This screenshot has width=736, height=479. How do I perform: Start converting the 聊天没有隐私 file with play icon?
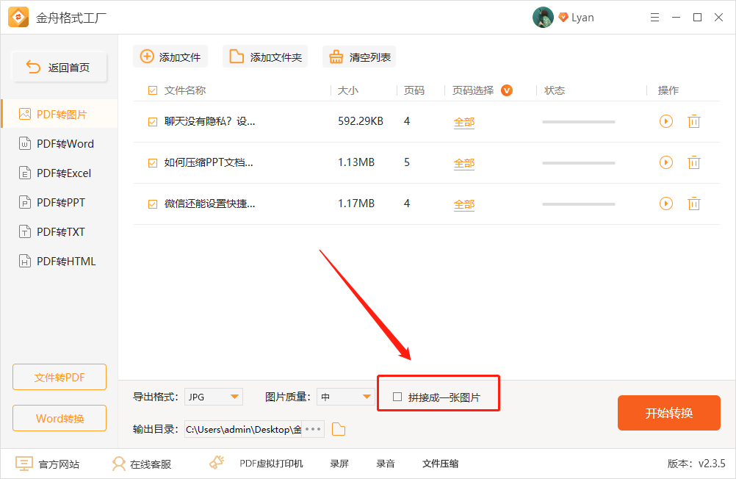[665, 121]
